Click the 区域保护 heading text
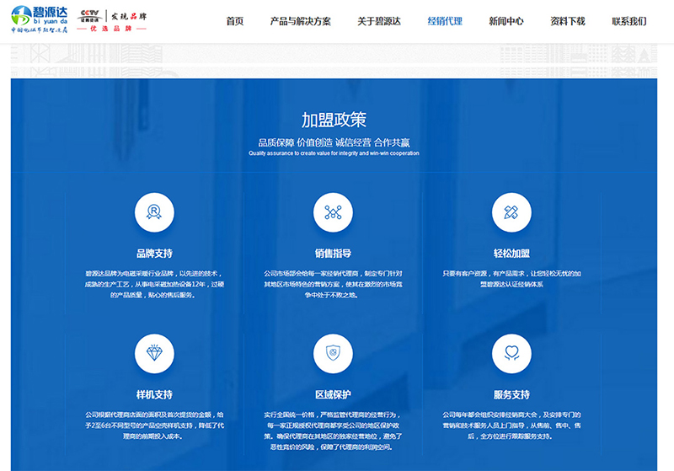Screen dimensions: 674x471 pos(333,394)
